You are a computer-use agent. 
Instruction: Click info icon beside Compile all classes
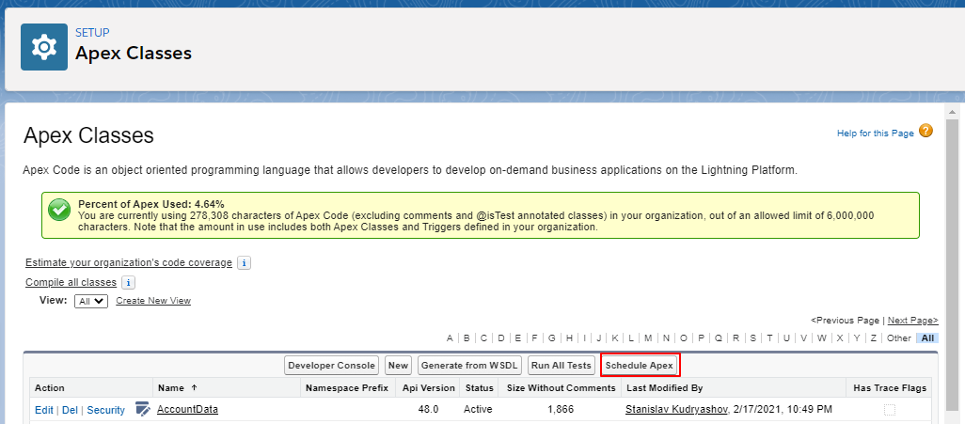(x=129, y=283)
